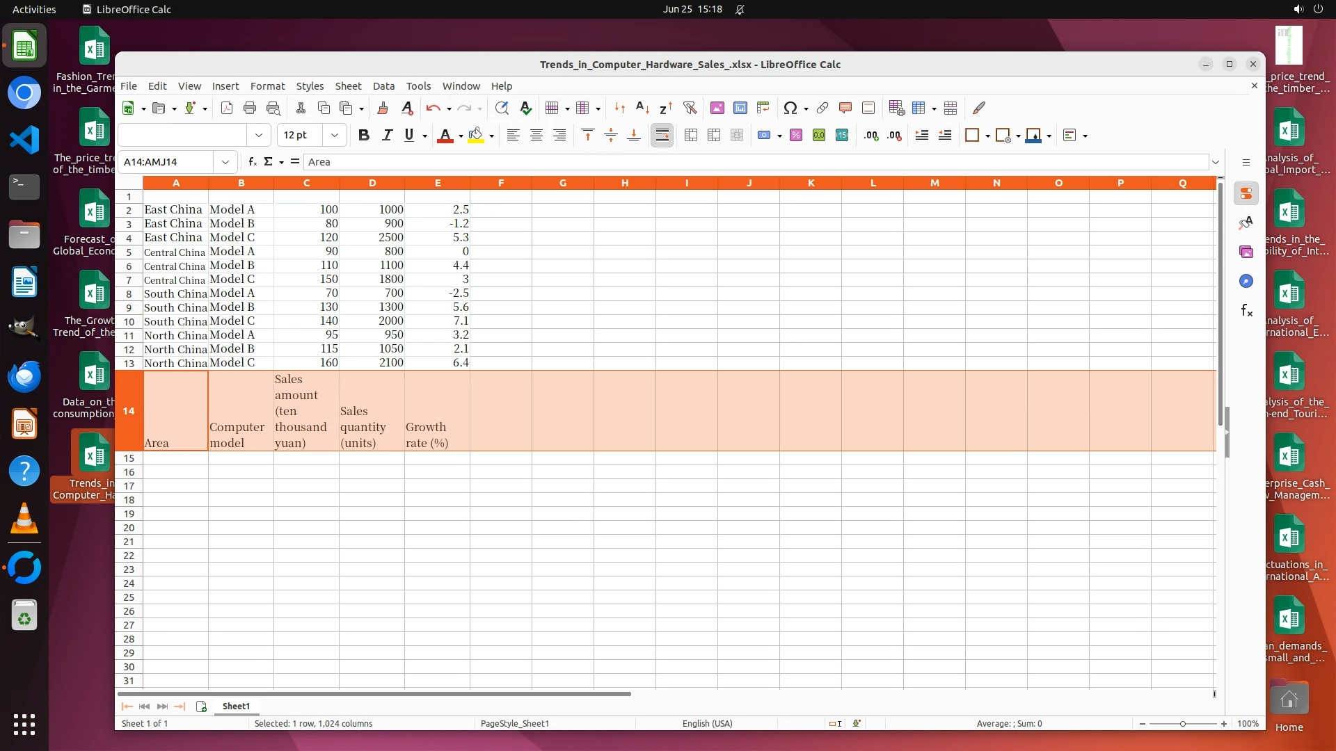Click the Insert Chart icon
This screenshot has width=1336, height=751.
740,108
